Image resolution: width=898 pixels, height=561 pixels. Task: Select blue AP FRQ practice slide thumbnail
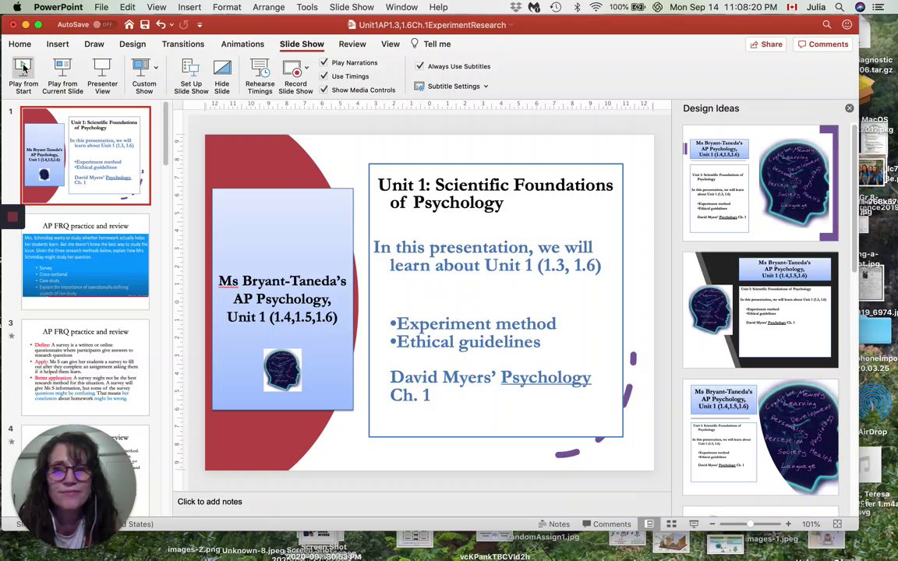click(86, 261)
